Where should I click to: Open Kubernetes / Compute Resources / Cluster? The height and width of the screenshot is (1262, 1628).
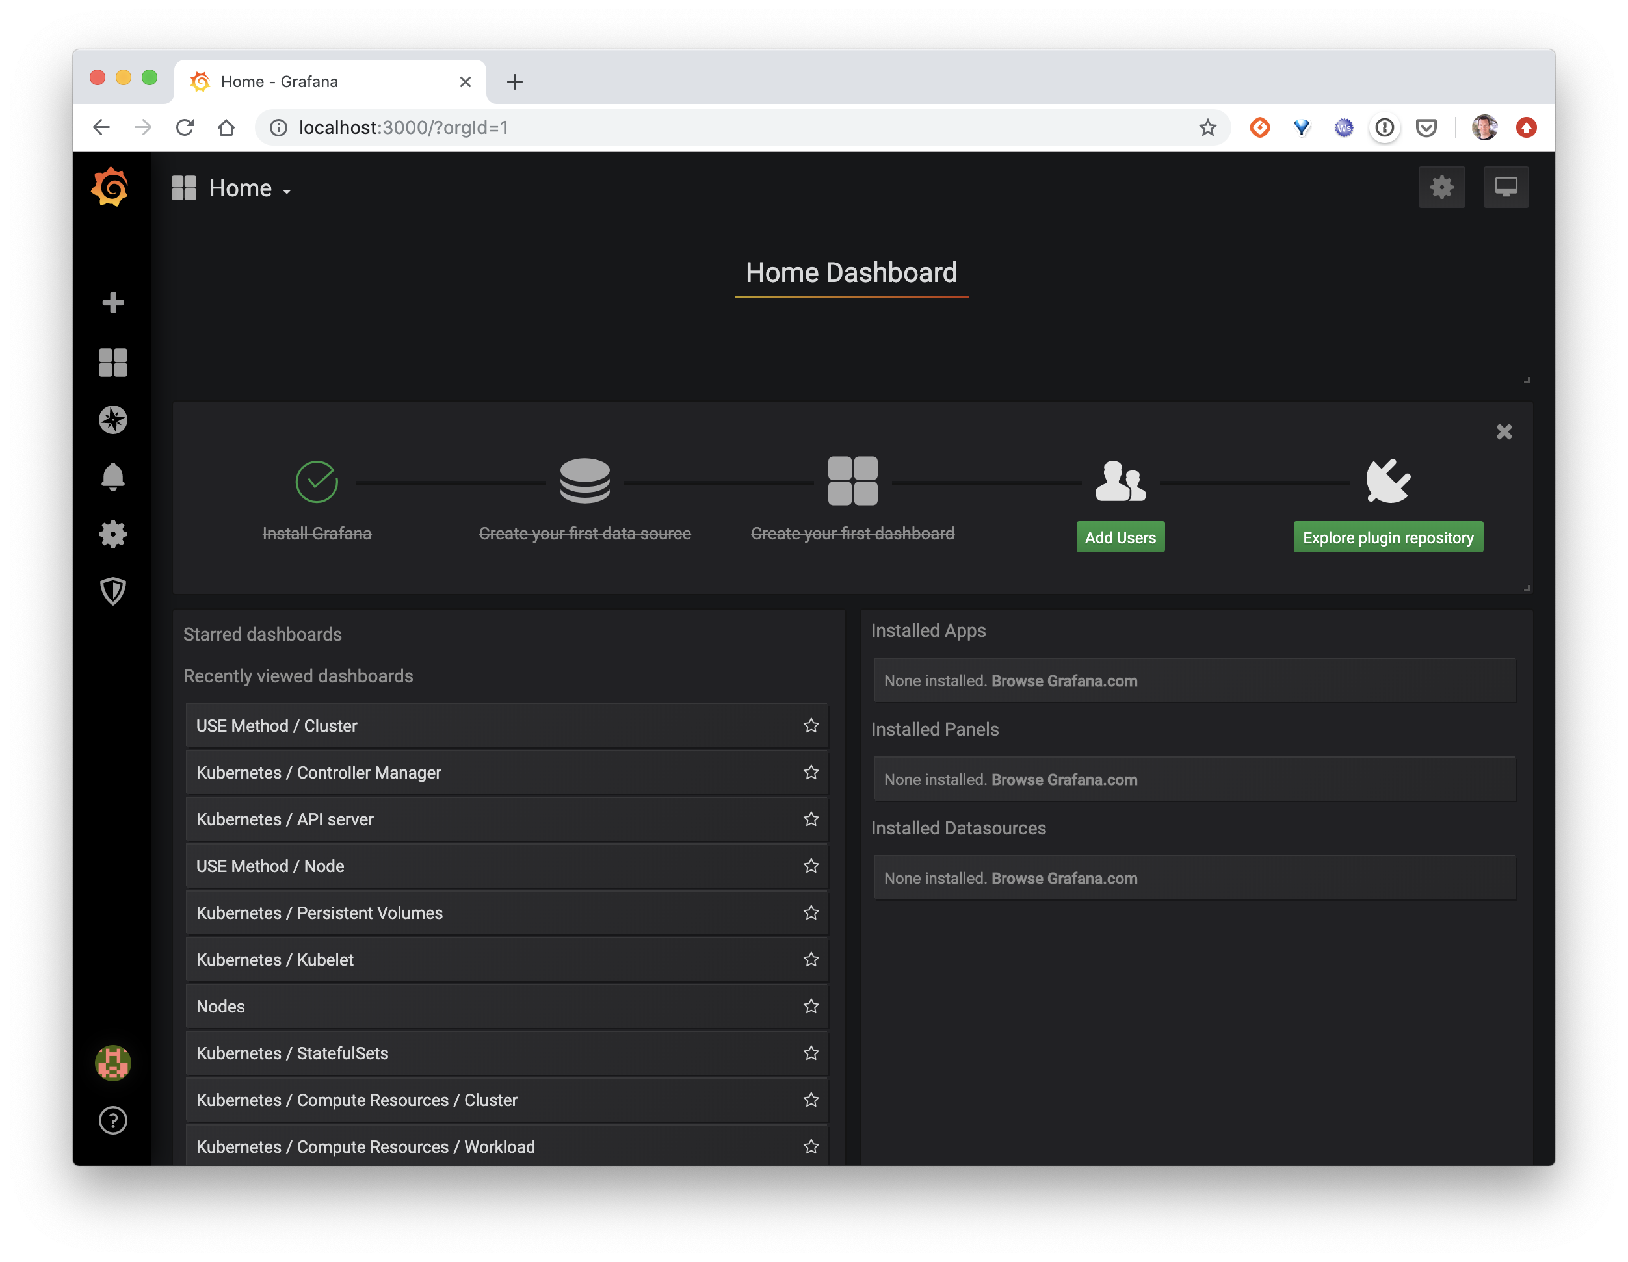(x=506, y=1100)
